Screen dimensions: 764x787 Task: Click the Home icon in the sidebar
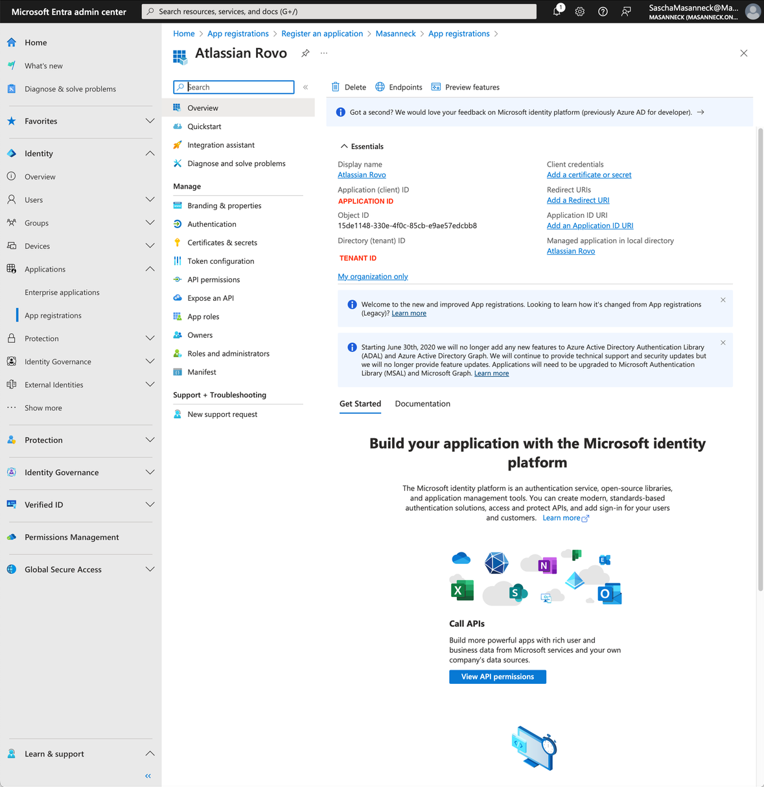[12, 42]
